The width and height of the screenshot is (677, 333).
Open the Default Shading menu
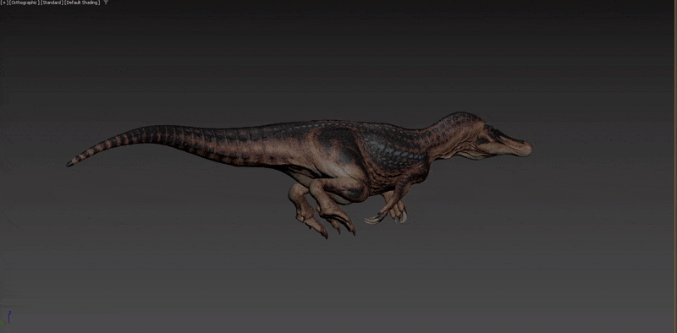pyautogui.click(x=82, y=3)
